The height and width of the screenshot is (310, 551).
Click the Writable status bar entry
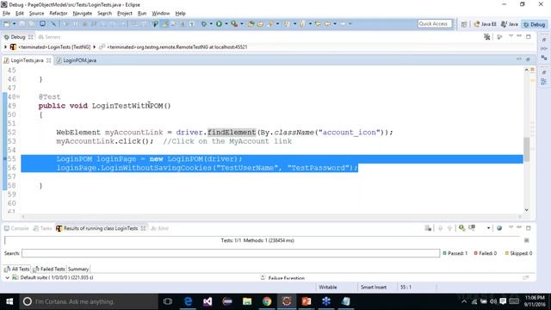(x=328, y=287)
